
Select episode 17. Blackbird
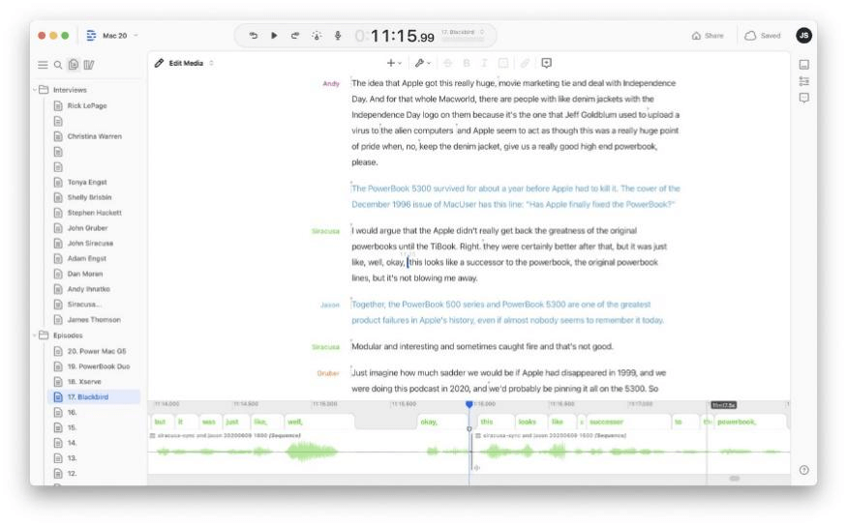[94, 397]
